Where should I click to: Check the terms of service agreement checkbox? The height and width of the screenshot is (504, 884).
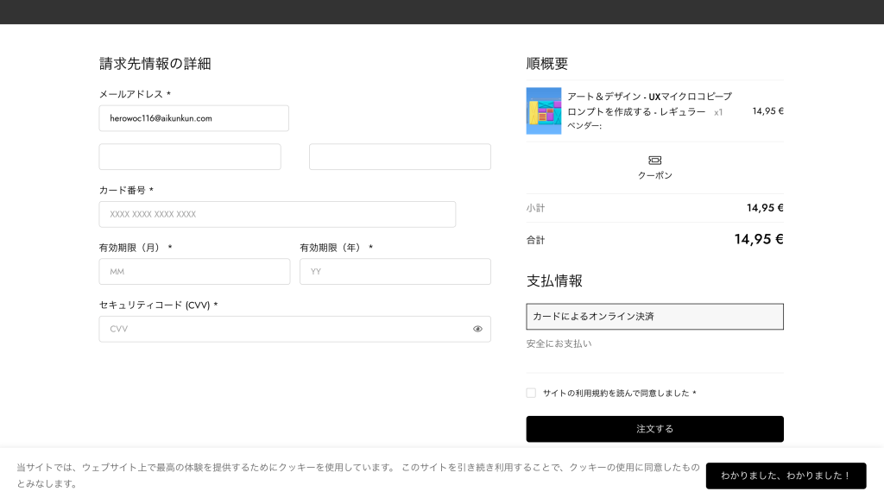531,393
